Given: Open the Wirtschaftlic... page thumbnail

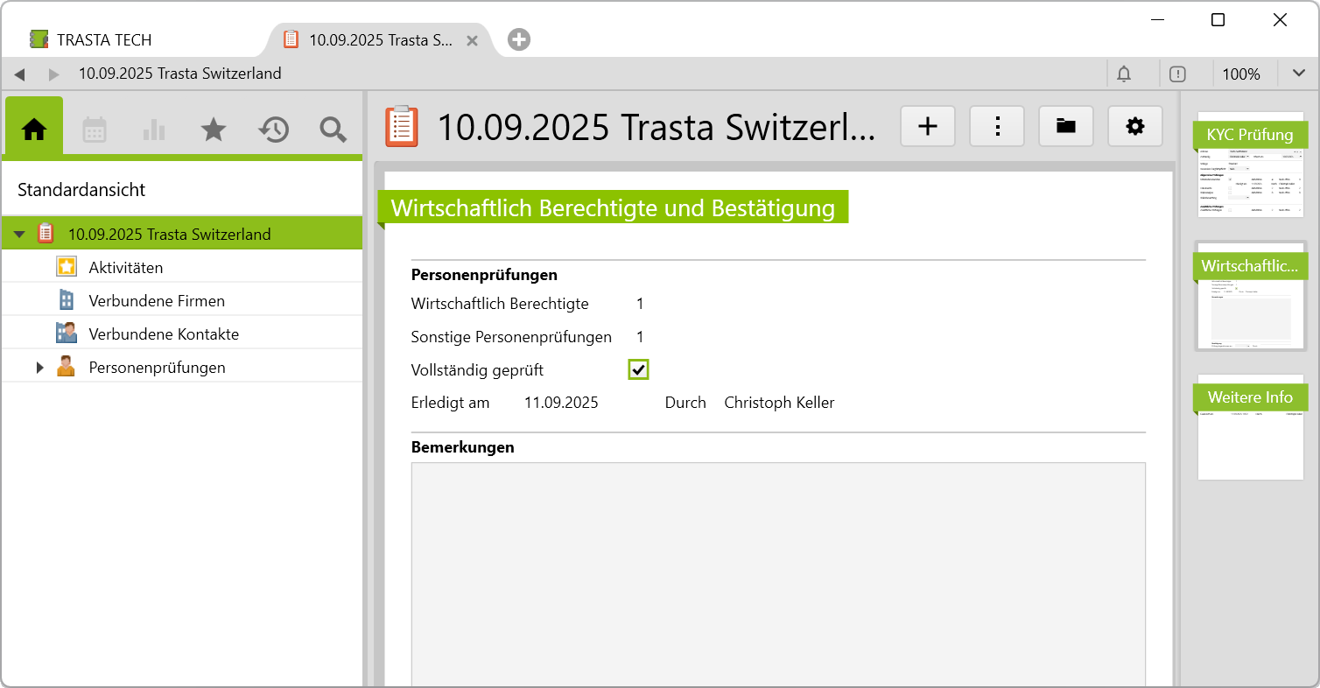Looking at the screenshot, I should click(x=1251, y=296).
